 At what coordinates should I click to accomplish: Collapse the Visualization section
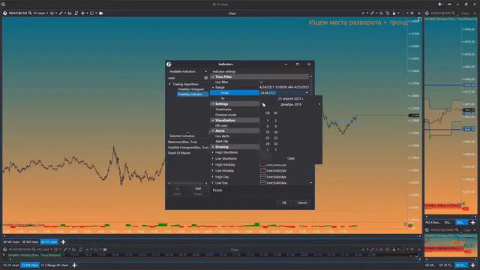point(213,120)
